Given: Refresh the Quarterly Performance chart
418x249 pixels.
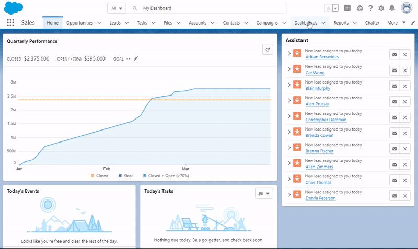Looking at the screenshot, I should (268, 49).
